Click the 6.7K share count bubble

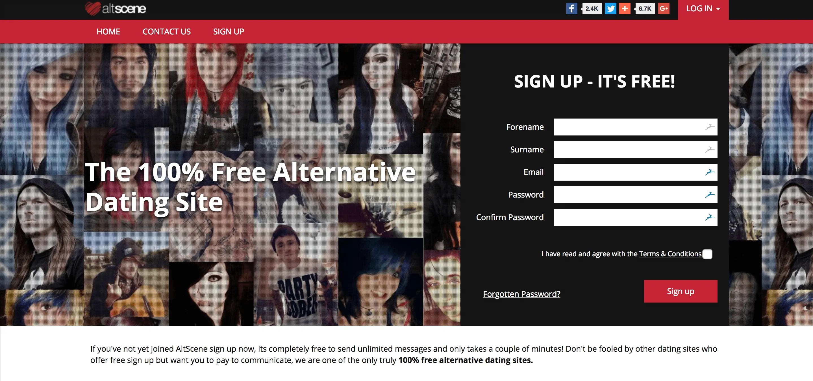click(644, 8)
